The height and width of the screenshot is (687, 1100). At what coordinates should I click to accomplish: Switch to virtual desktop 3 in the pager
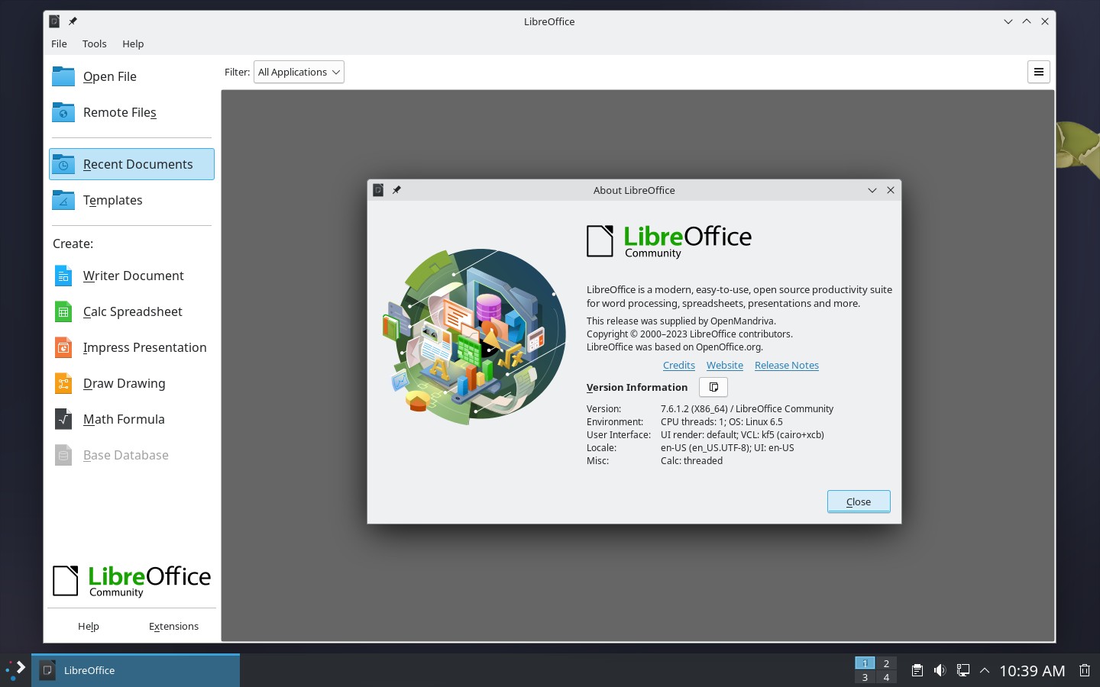pos(865,677)
